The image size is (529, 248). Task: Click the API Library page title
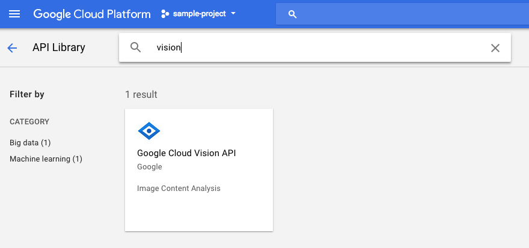[59, 47]
